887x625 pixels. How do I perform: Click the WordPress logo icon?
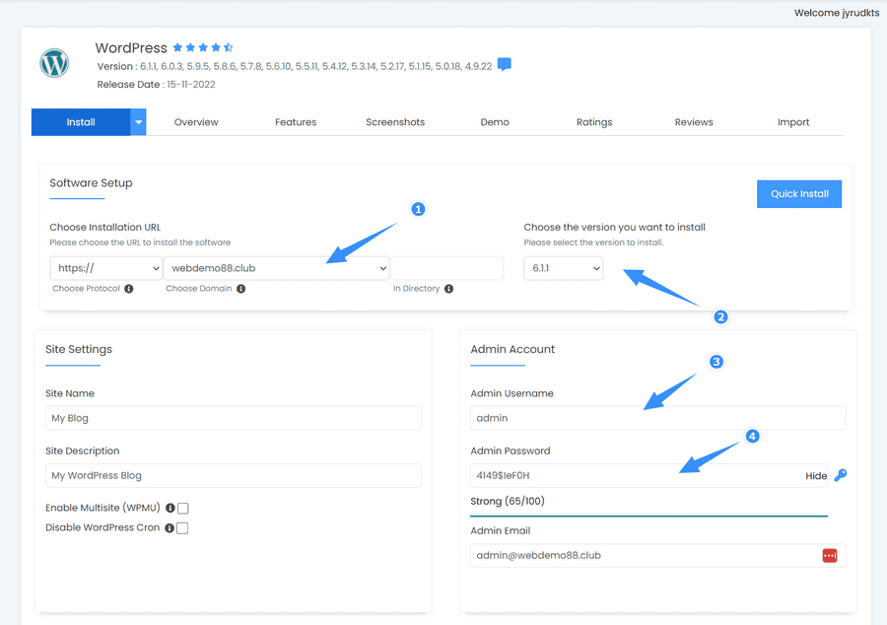click(x=54, y=63)
